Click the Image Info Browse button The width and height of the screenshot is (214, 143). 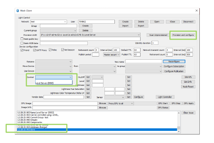(103, 108)
